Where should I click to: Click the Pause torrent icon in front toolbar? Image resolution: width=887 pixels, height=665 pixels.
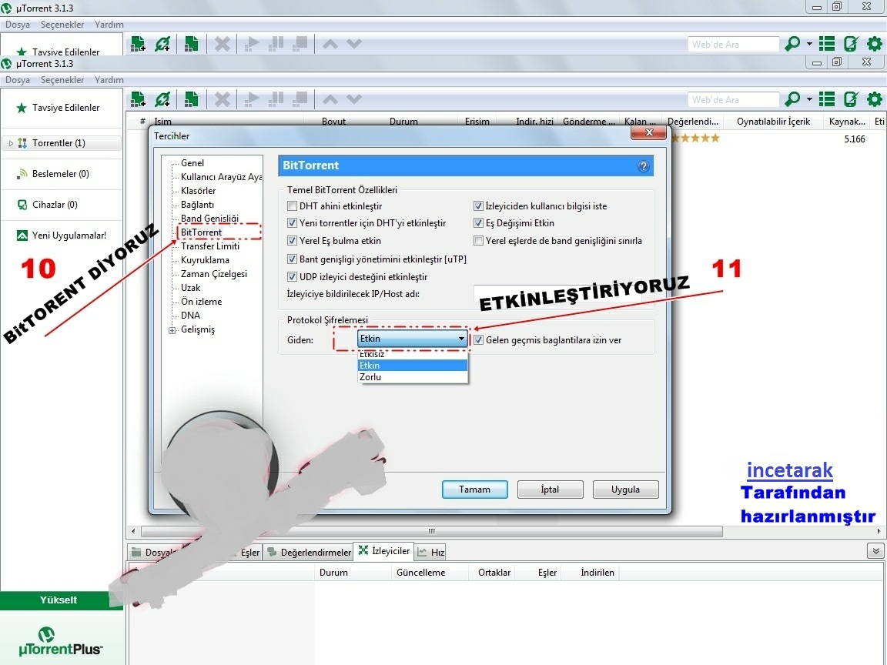pos(276,99)
